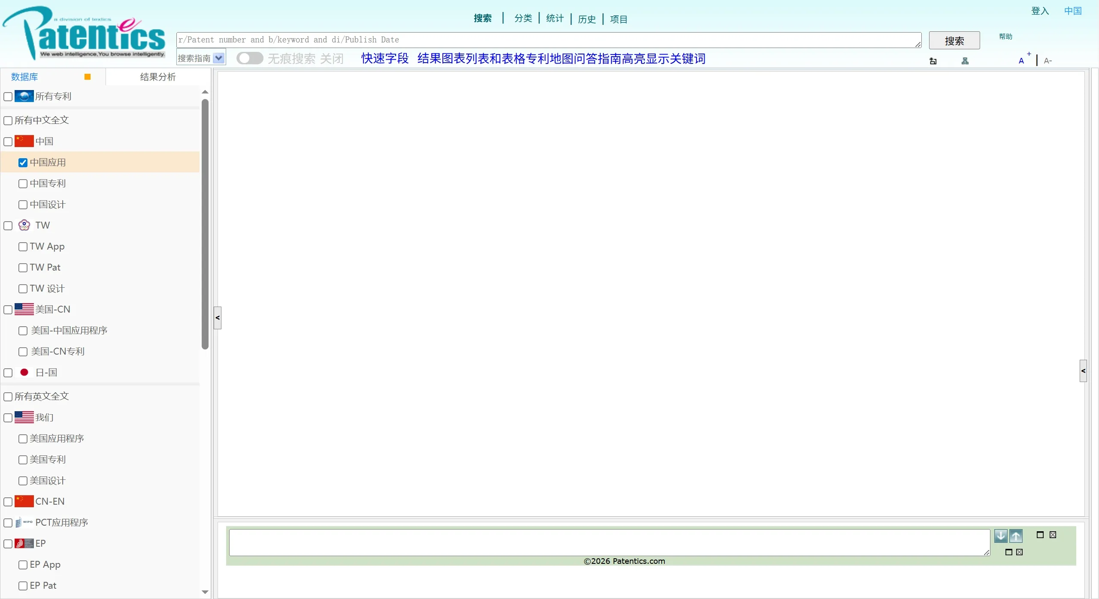Image resolution: width=1099 pixels, height=599 pixels.
Task: Check the 美国设计 checkbox
Action: pos(23,481)
